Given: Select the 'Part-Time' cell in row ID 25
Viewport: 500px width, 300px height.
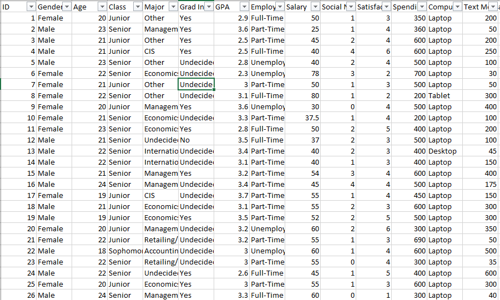Looking at the screenshot, I should coord(267,284).
